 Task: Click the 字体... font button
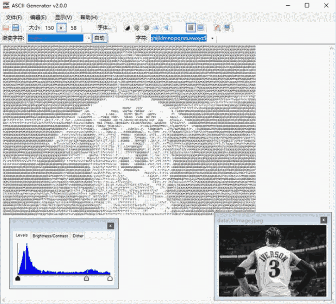coord(105,27)
